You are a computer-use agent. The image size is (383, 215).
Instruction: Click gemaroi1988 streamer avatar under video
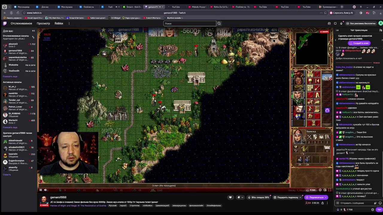(x=44, y=200)
